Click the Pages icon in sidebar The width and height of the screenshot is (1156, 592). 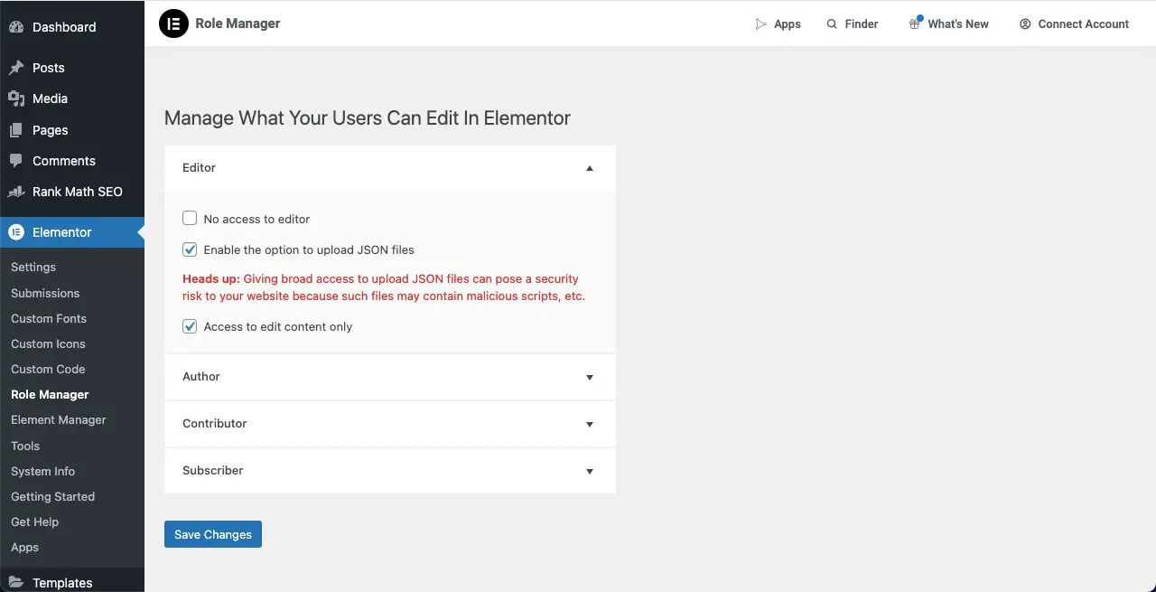[x=16, y=130]
